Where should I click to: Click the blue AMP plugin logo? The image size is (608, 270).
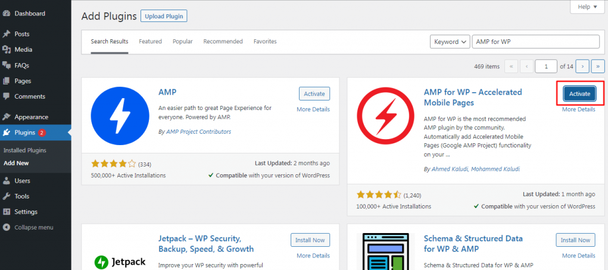120,116
